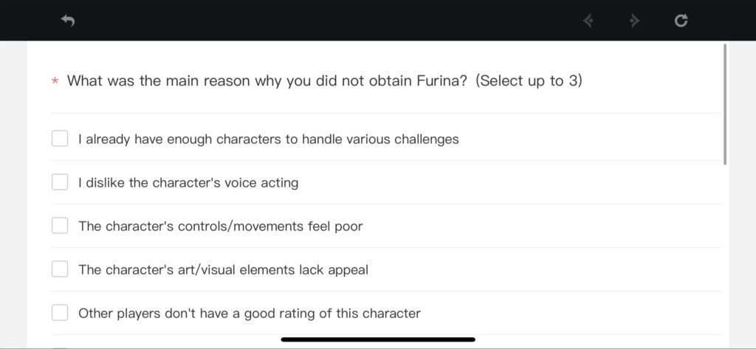Click the text 'The character's art/visual elements lack appeal'
Screen dimensions: 756x349
[x=223, y=269]
